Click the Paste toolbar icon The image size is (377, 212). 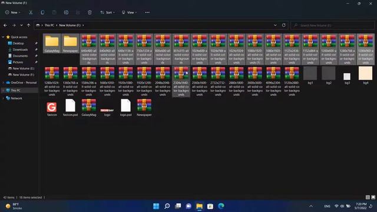pyautogui.click(x=54, y=12)
